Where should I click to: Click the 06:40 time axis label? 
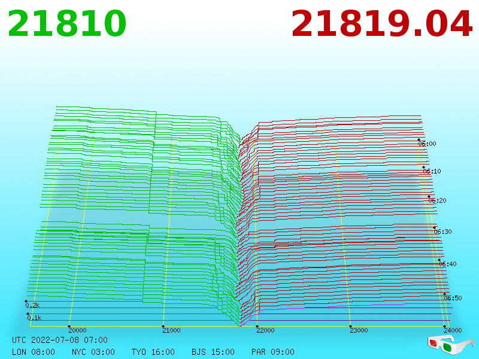pyautogui.click(x=447, y=264)
